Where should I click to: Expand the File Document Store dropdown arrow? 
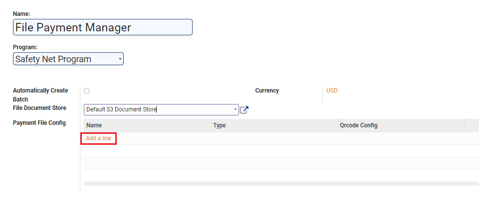point(236,109)
